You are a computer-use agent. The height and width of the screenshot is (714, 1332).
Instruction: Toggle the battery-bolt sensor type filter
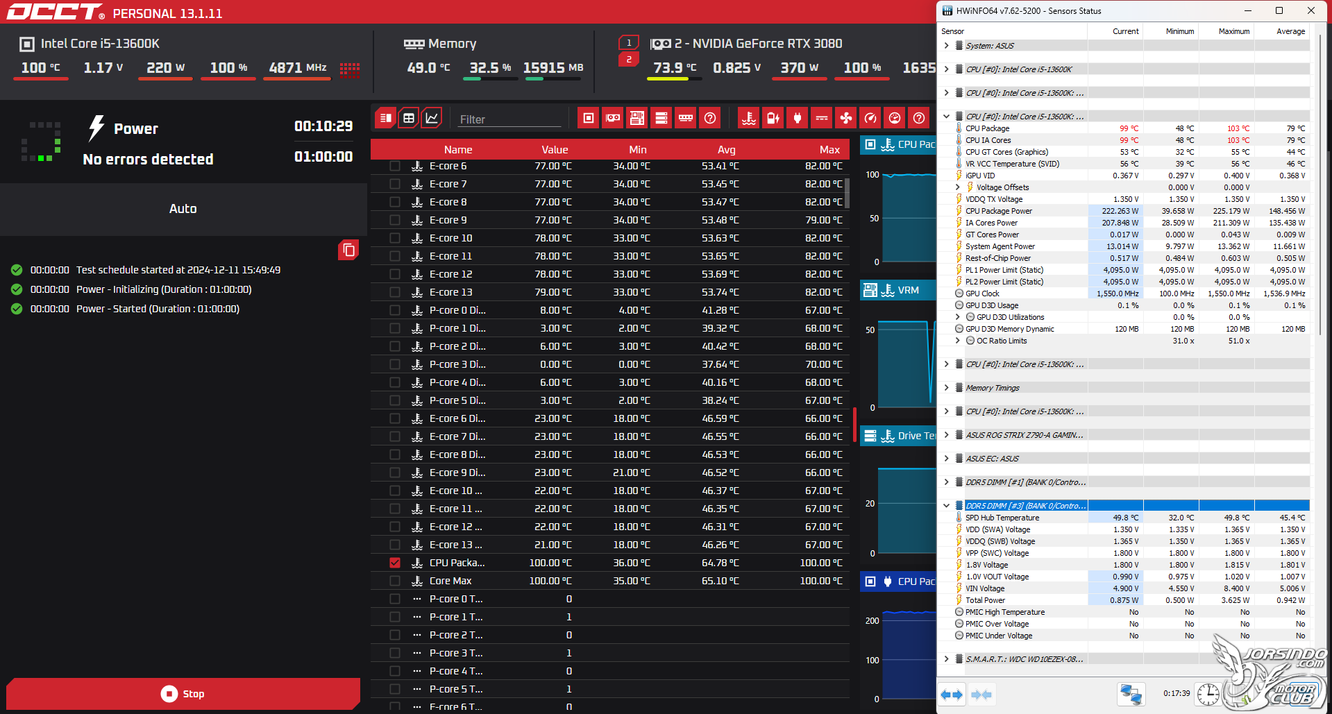773,118
